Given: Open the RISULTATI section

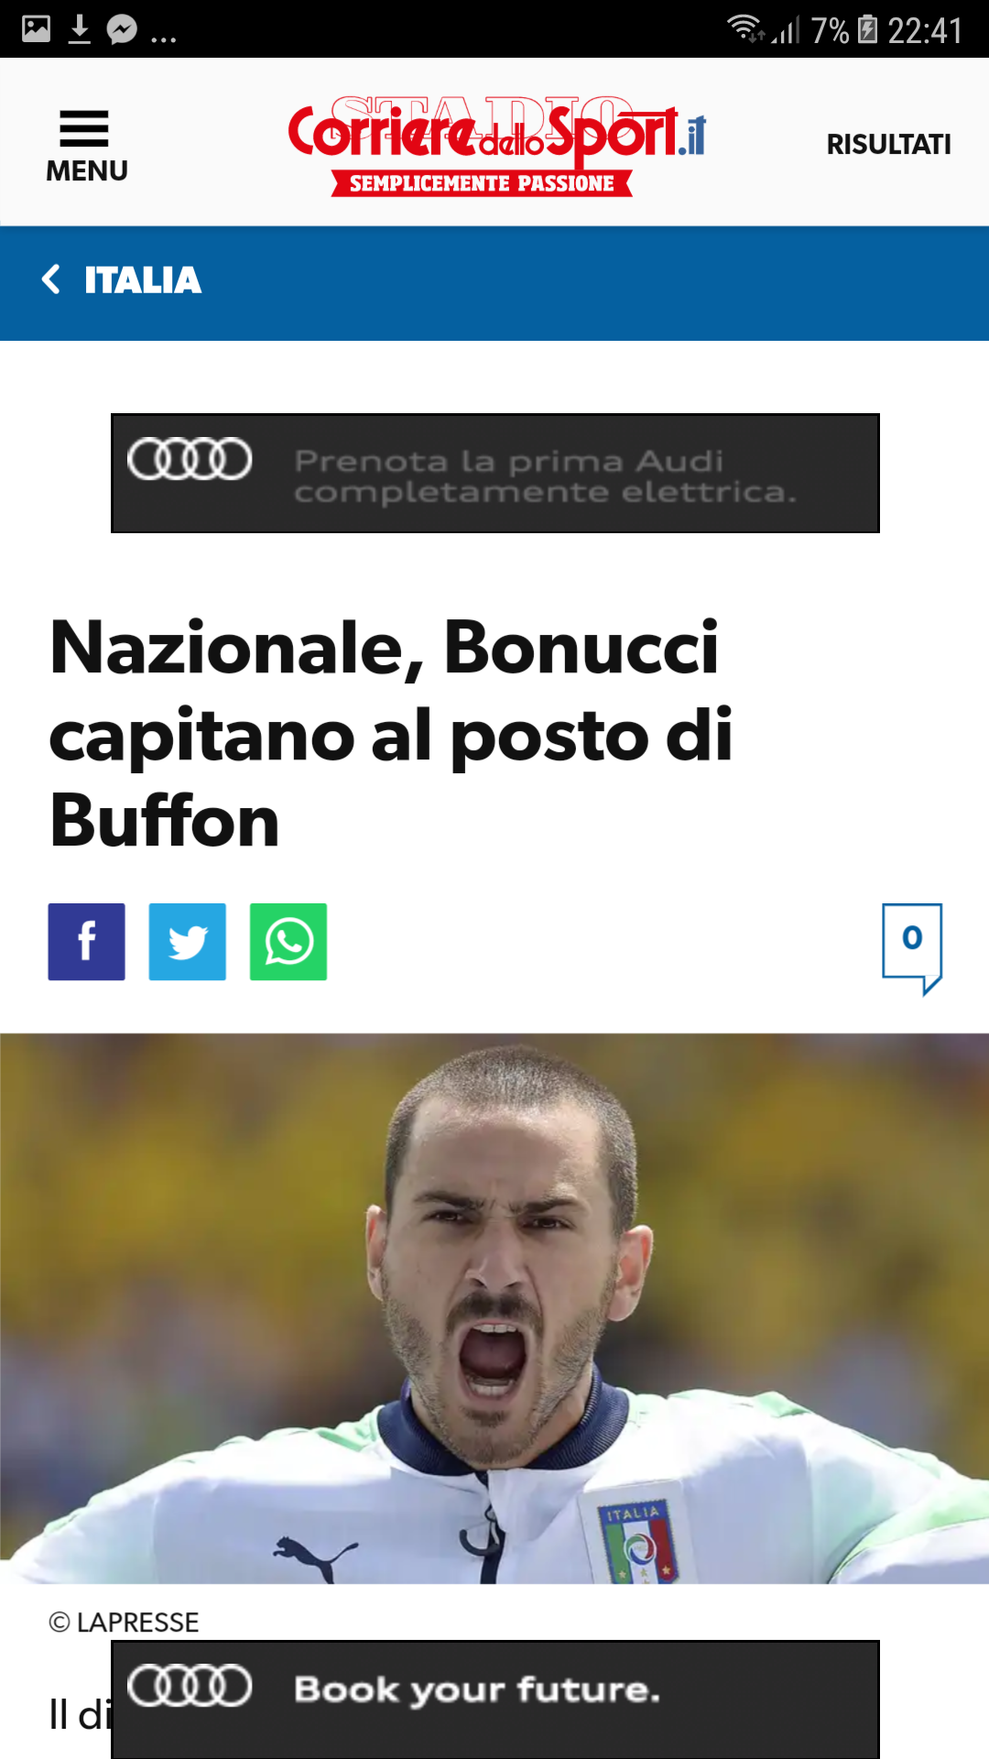Looking at the screenshot, I should 888,145.
